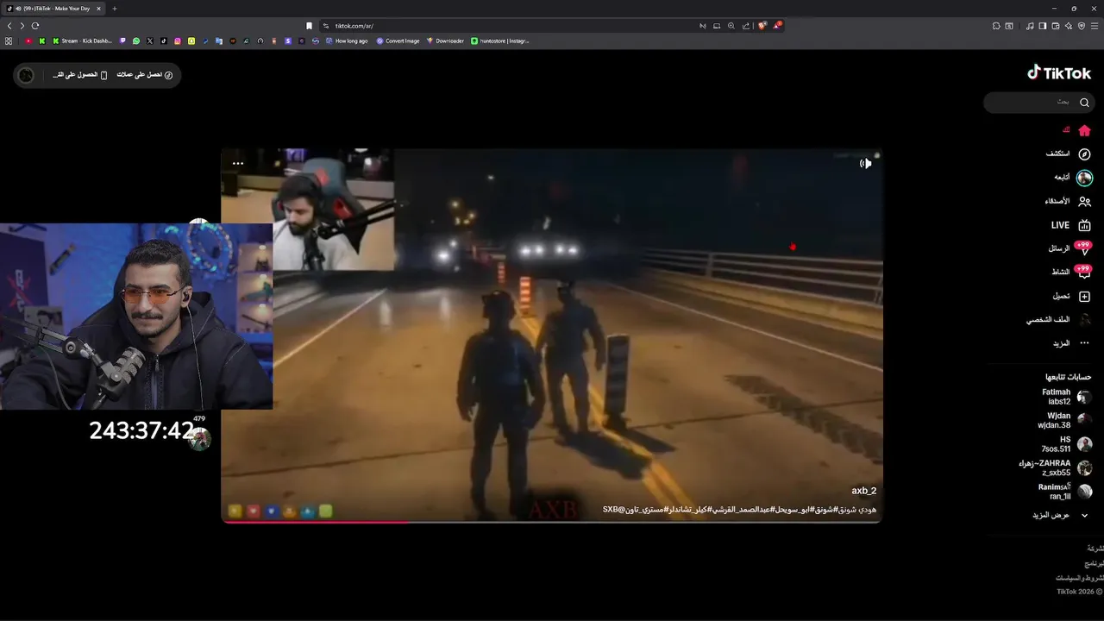Click the video hashtags caption text
Image resolution: width=1104 pixels, height=621 pixels.
(739, 510)
